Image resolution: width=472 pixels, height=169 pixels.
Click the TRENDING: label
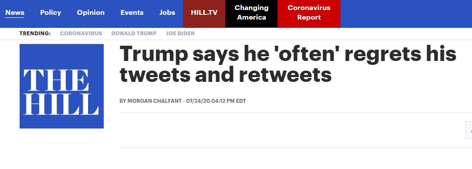click(x=35, y=34)
